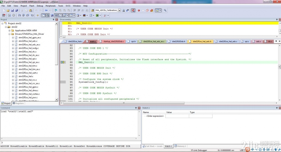Collapse Drivers/STM32F1xx_HAL_Driver folder
The image size is (281, 152).
(x=9, y=34)
